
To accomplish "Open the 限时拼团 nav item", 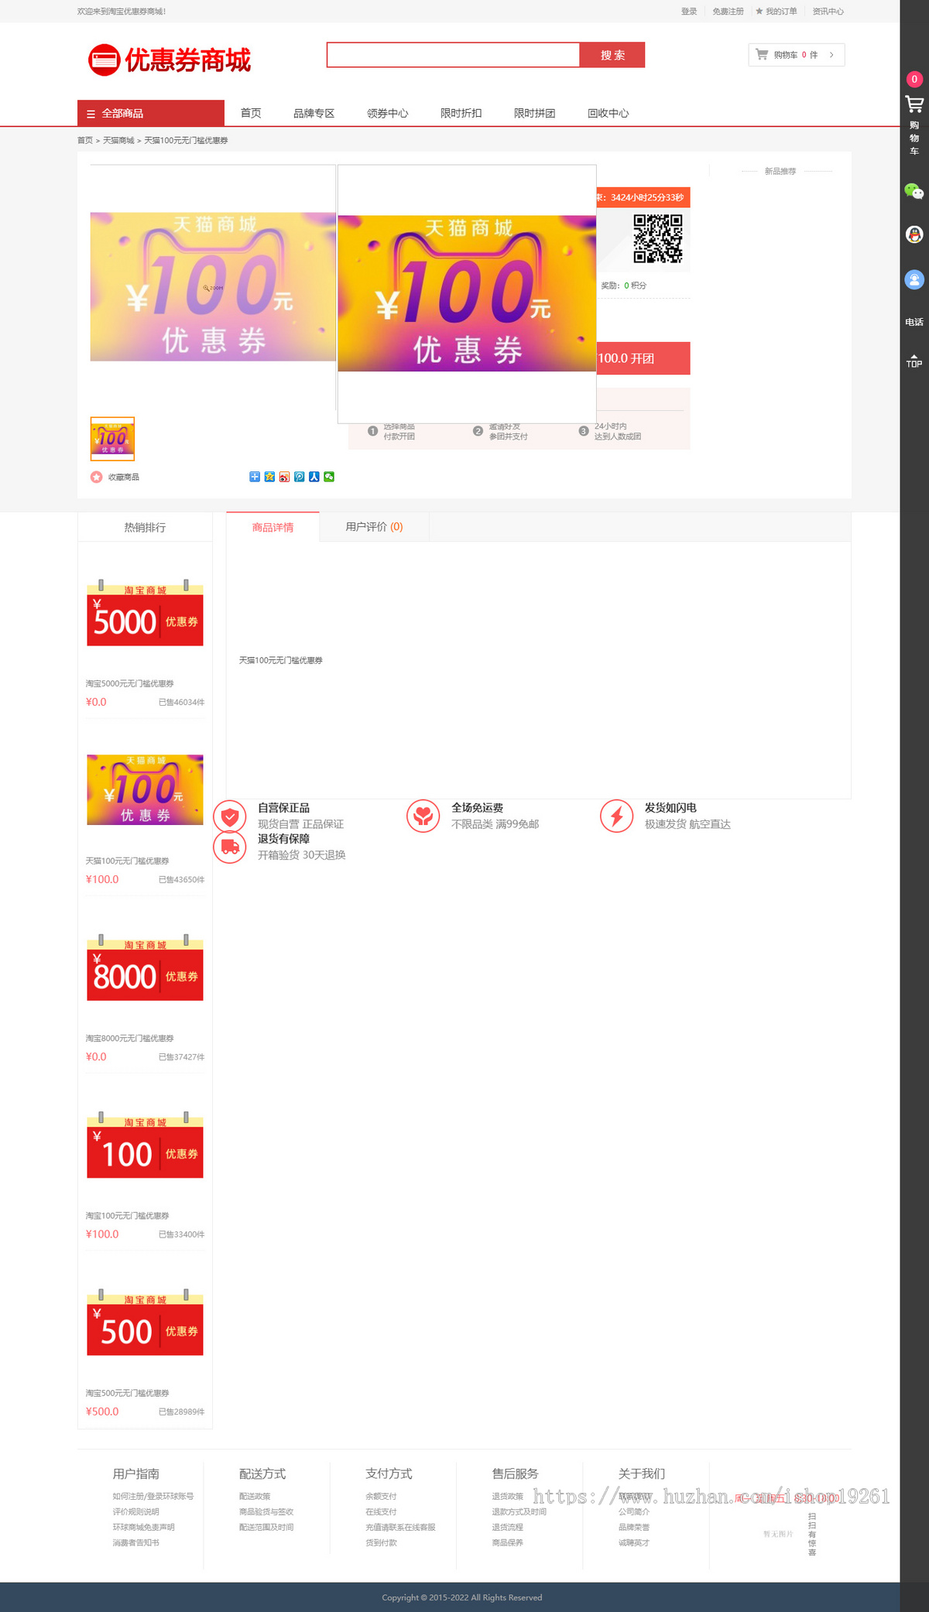I will point(534,113).
